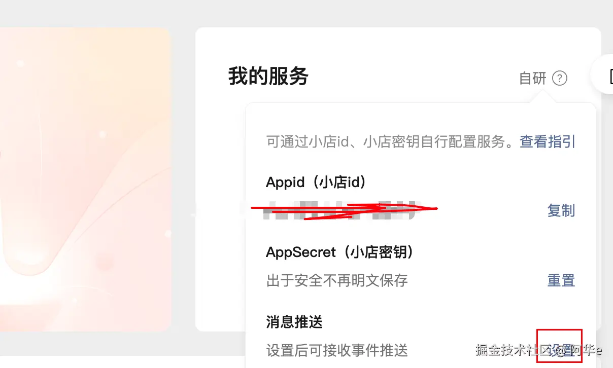The image size is (613, 368).
Task: Click the 消息推送 section heading
Action: [x=294, y=322]
